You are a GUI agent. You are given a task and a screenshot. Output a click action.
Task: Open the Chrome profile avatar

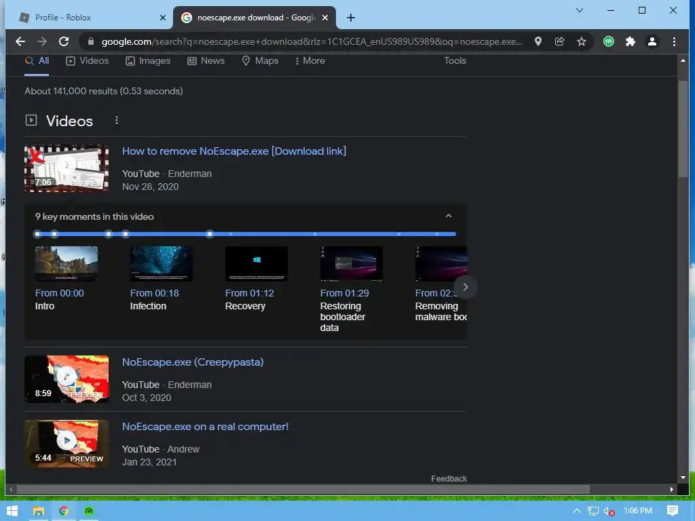652,41
